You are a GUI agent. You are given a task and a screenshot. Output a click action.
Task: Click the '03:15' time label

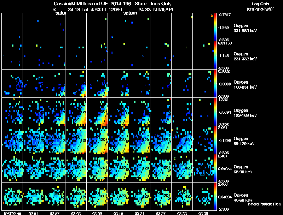tap(119, 214)
